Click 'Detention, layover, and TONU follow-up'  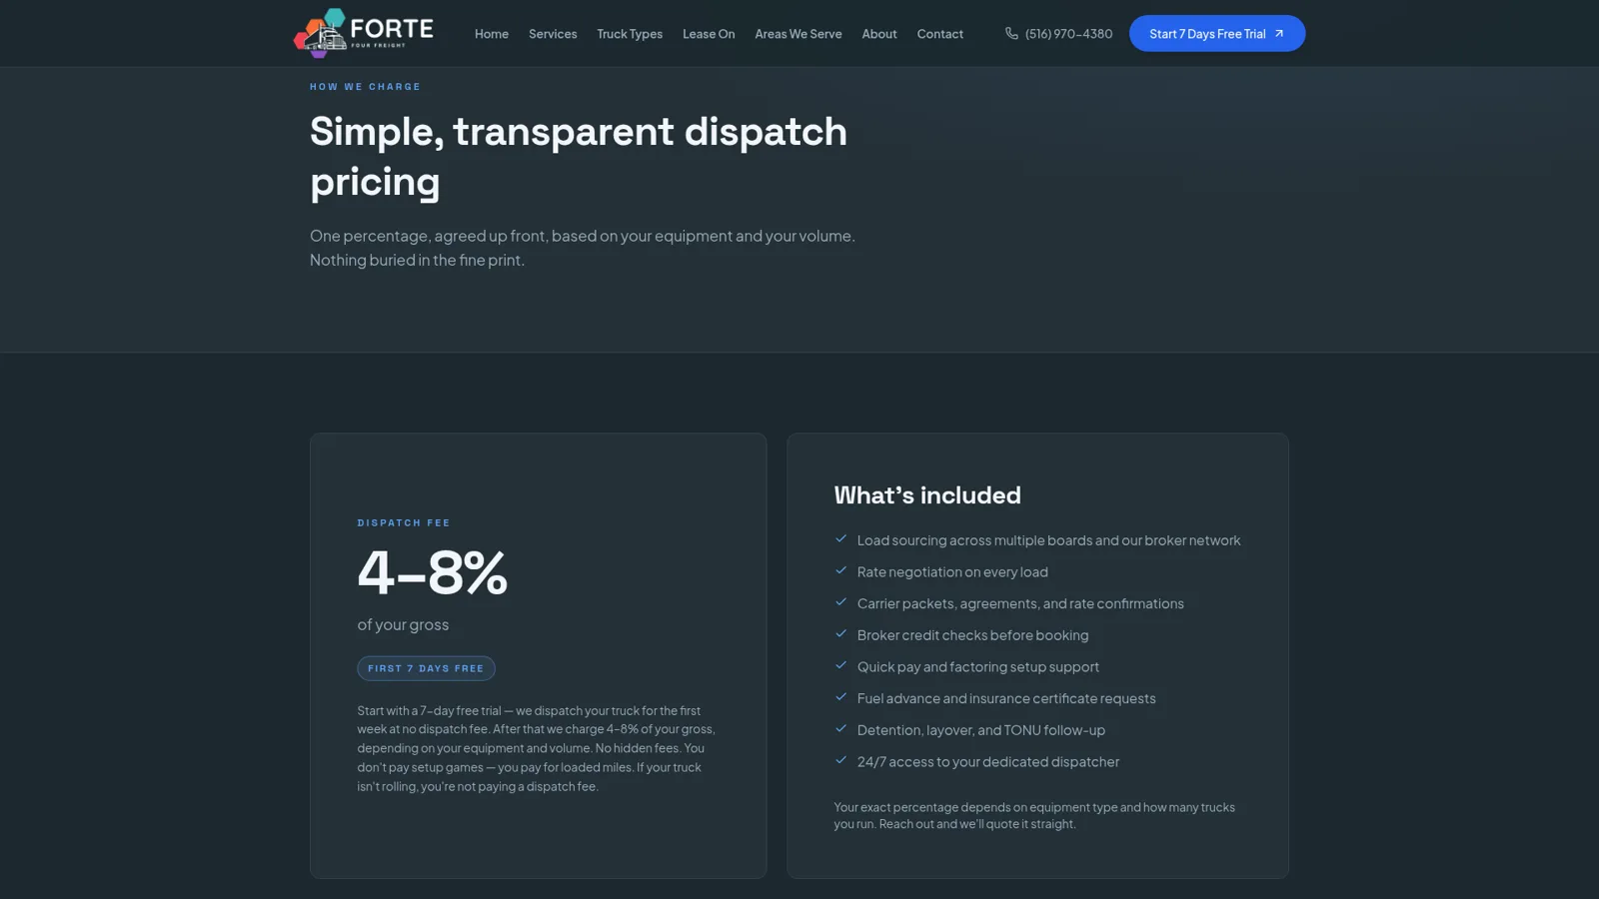[980, 730]
